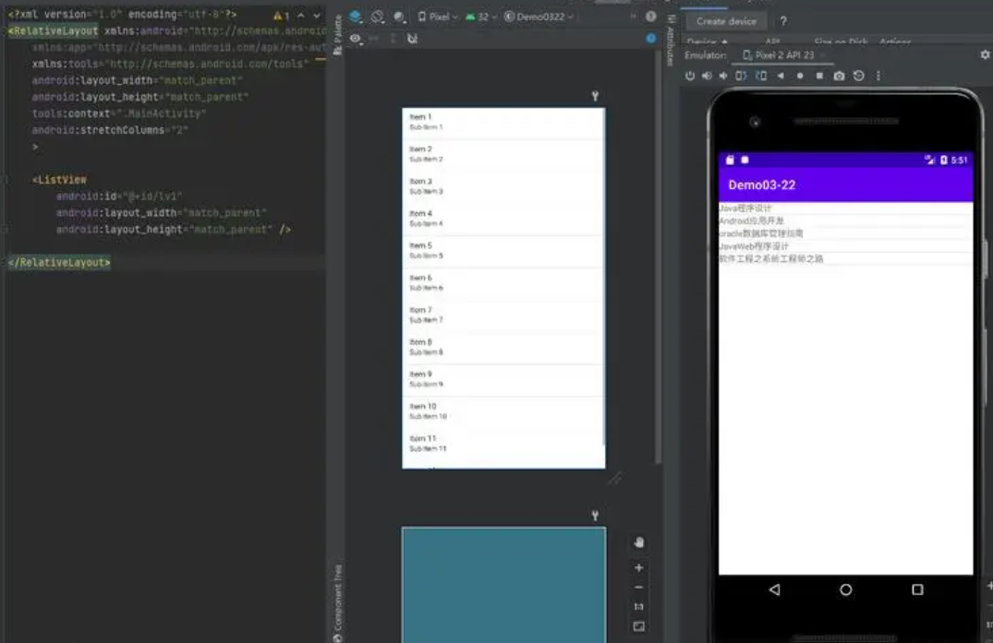Viewport: 993px width, 643px height.
Task: Click the android:id lv1 attribute line
Action: [119, 196]
